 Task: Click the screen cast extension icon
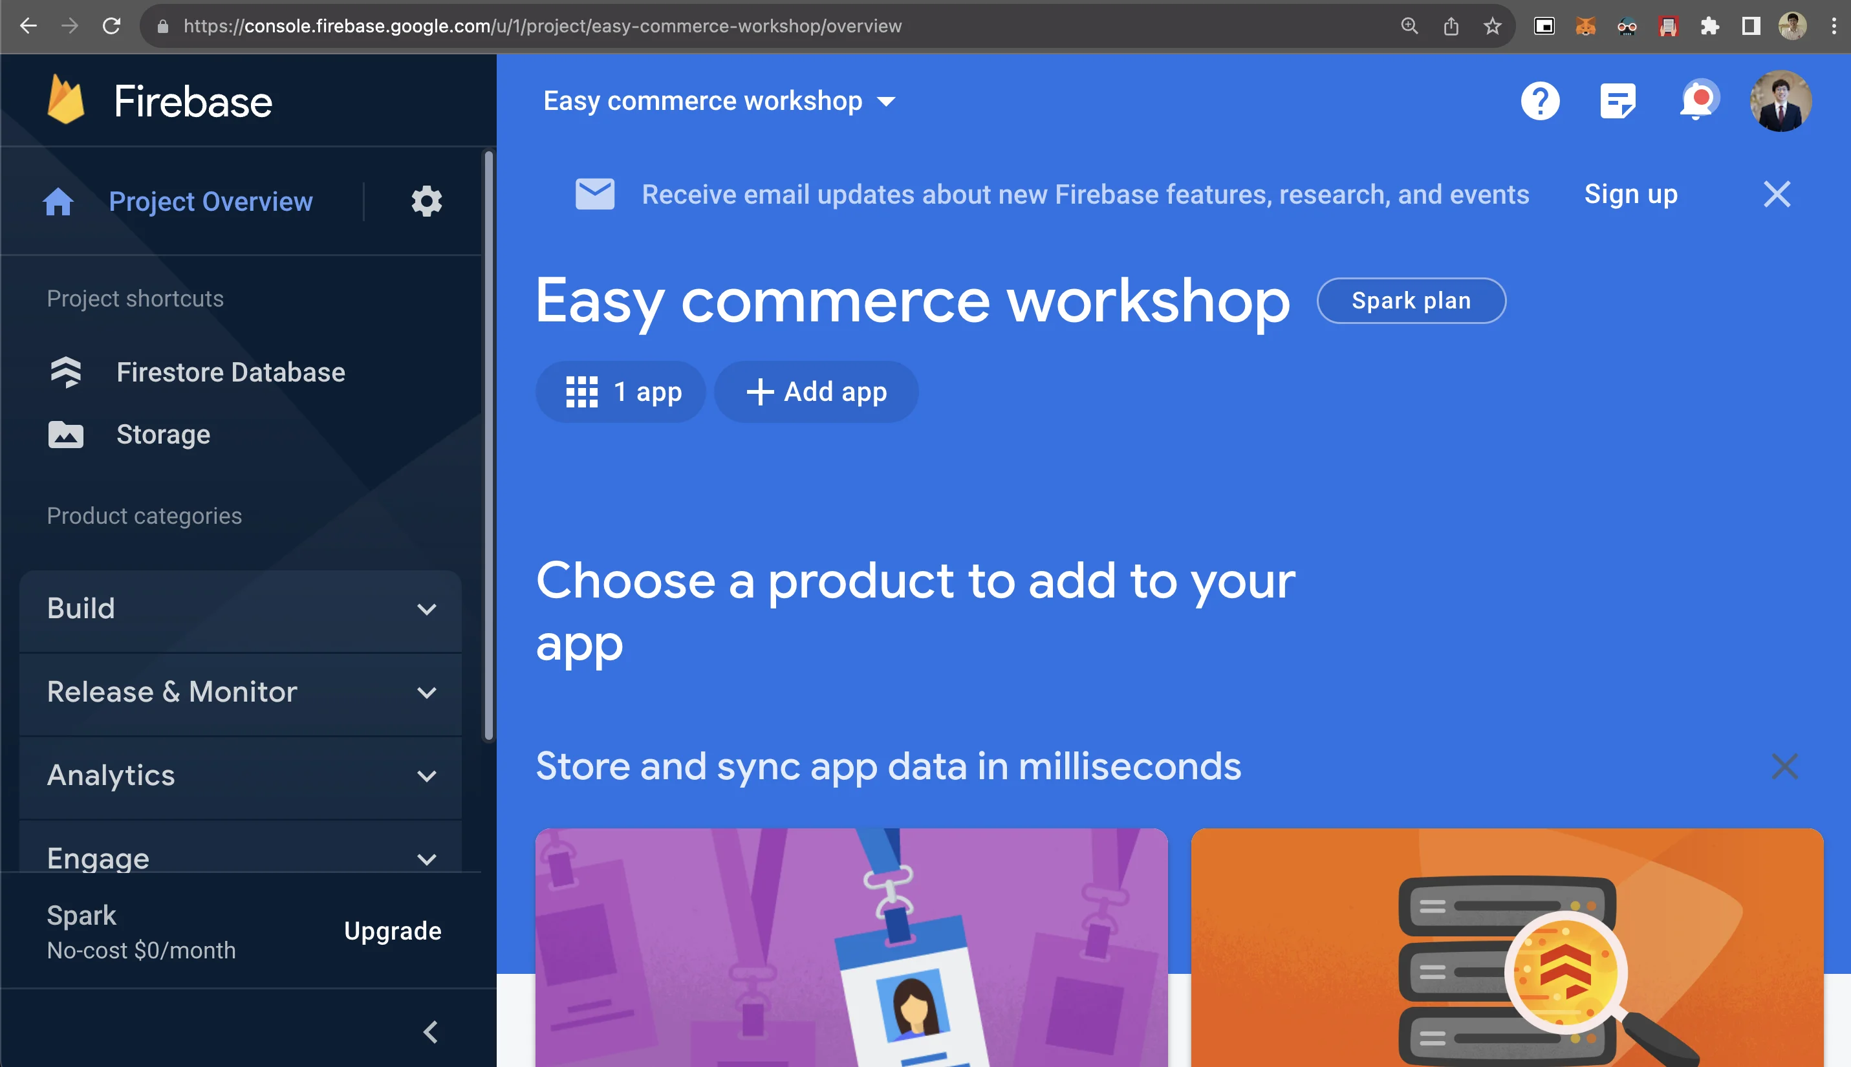pos(1544,27)
